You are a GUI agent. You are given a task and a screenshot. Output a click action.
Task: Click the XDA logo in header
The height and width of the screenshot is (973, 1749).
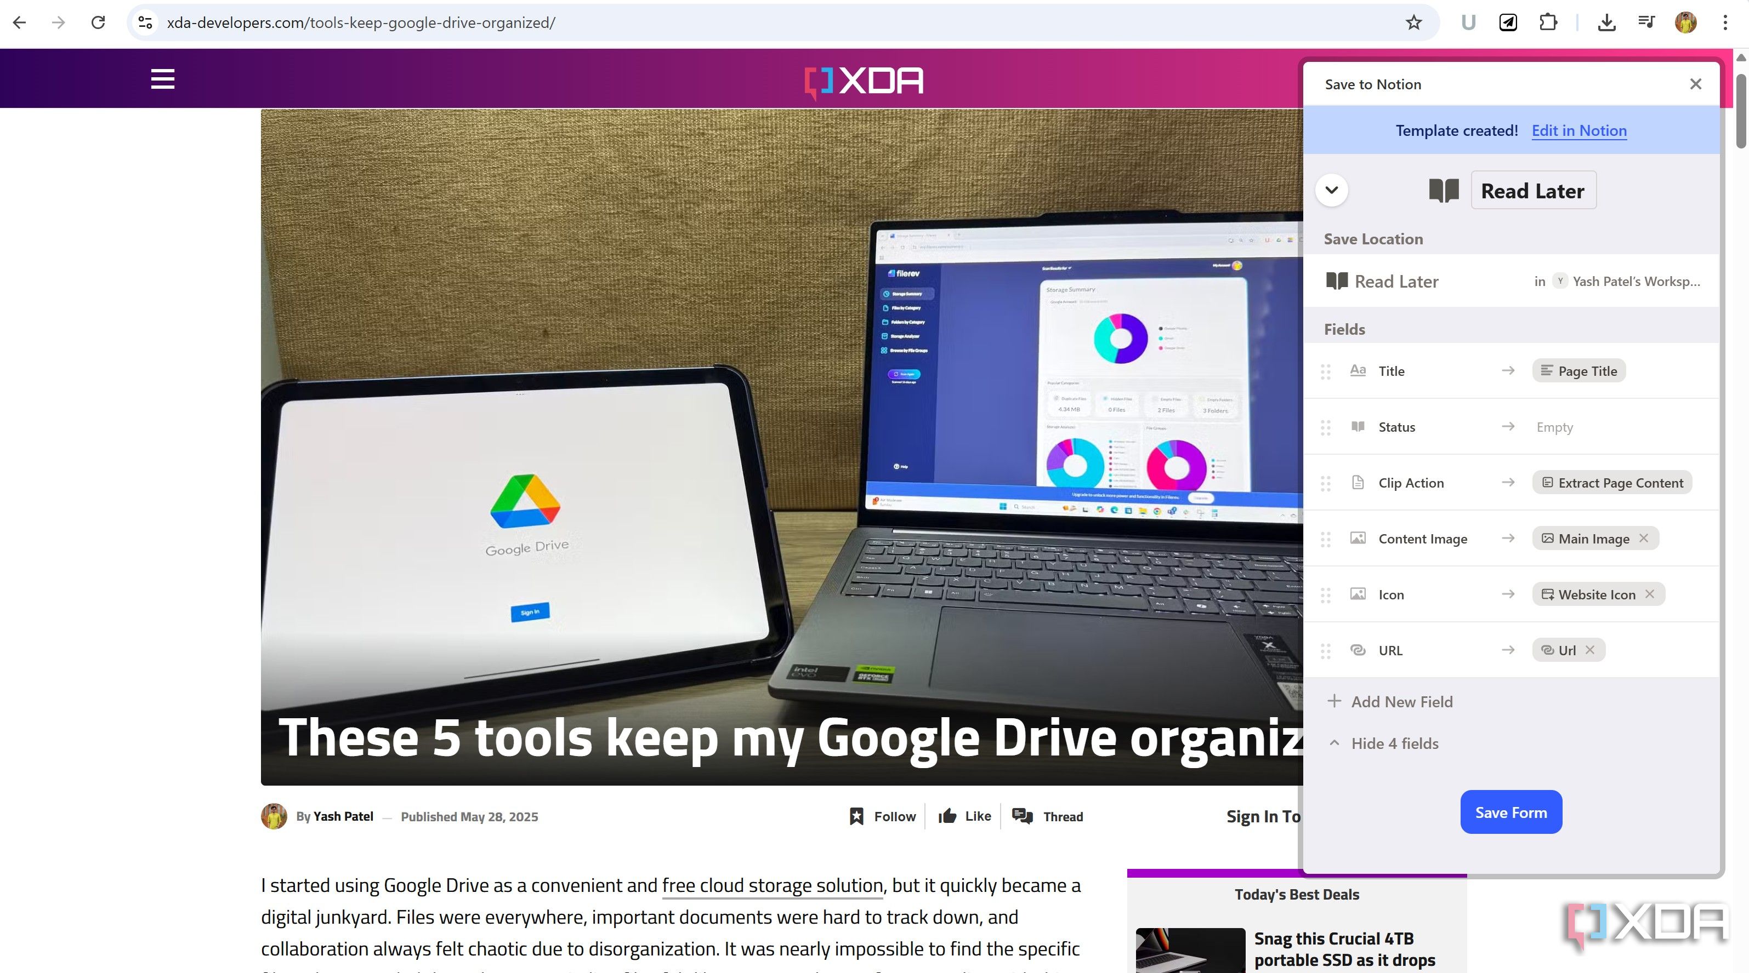864,82
